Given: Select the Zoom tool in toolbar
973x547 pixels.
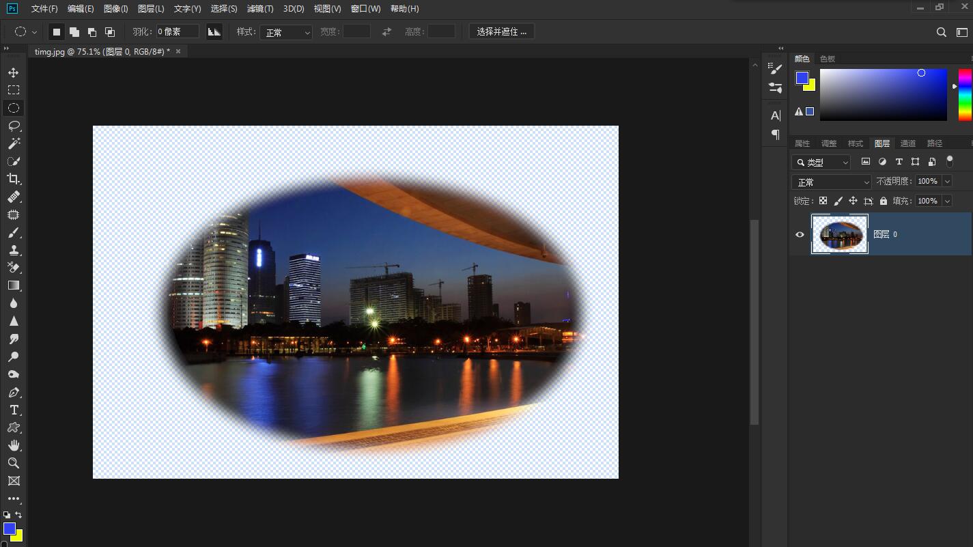Looking at the screenshot, I should [x=14, y=463].
